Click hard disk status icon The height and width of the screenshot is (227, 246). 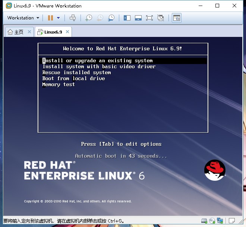(204, 221)
